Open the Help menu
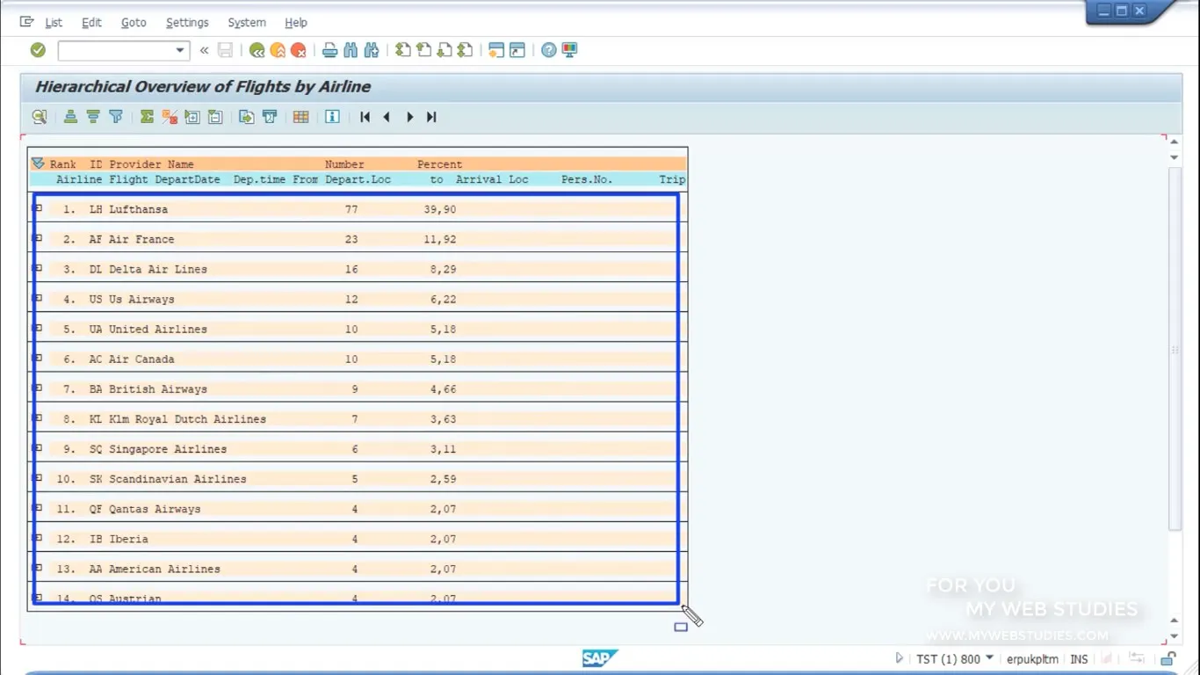The image size is (1200, 675). 296,22
